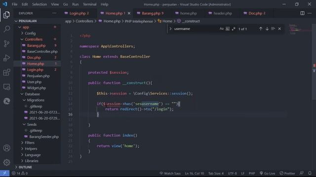Open the errors and warnings count in status bar
Viewport: 316px width, 177px height.
[20, 173]
